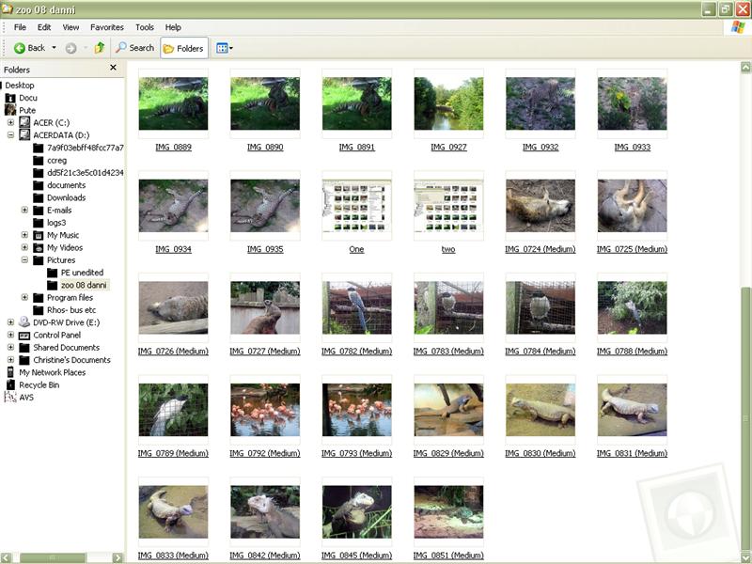Viewport: 752px width, 564px height.
Task: Select the PE unedited folder
Action: [x=81, y=273]
